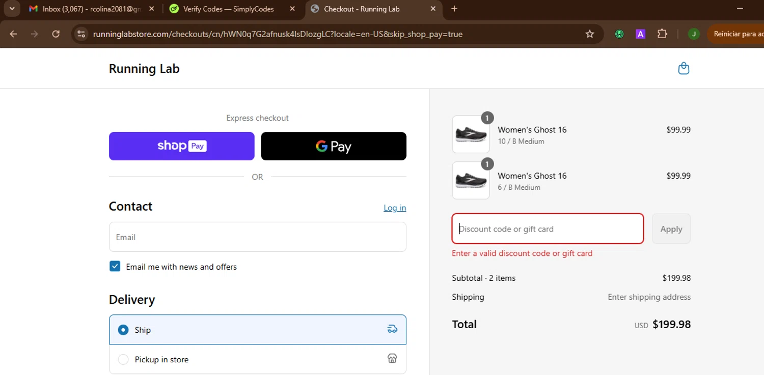Open the shopping bag cart icon

[x=684, y=68]
